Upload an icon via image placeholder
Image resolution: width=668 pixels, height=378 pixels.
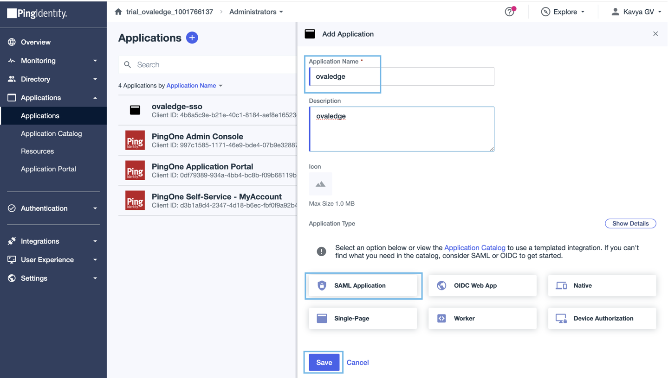click(320, 184)
